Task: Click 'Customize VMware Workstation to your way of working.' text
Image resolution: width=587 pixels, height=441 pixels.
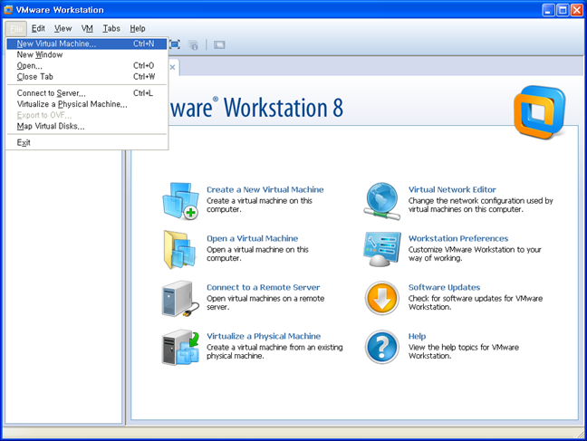Action: [x=475, y=254]
